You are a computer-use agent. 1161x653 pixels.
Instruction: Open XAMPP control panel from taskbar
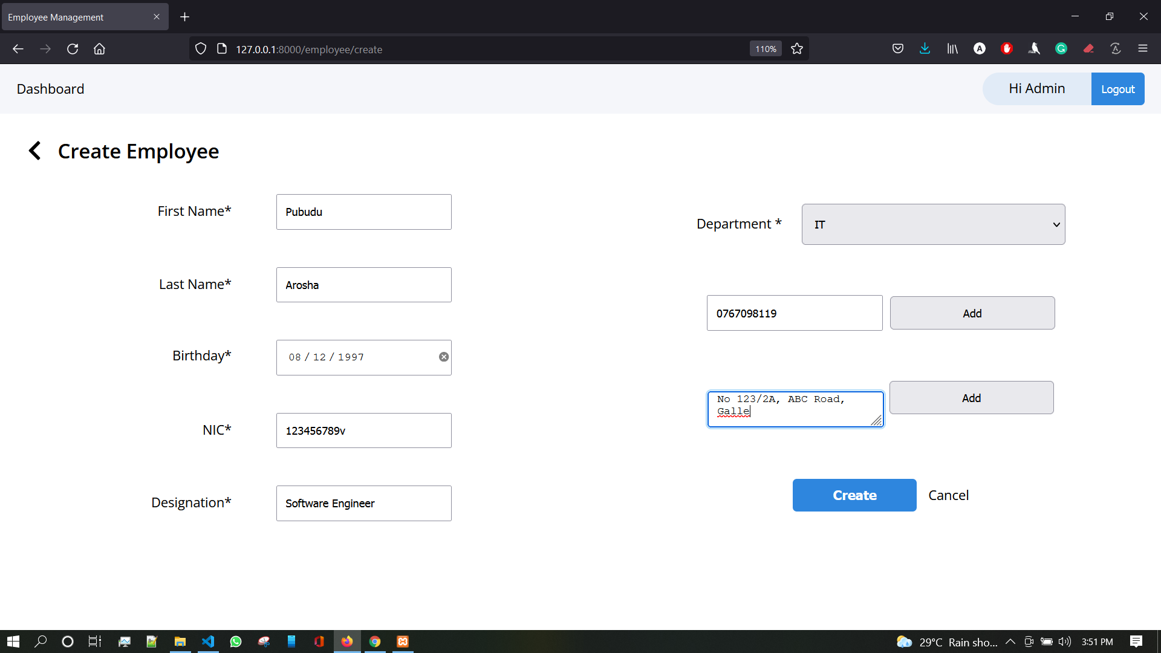(403, 642)
